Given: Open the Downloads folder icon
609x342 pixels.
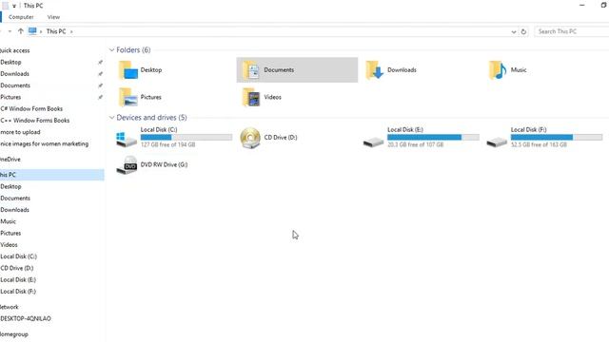Looking at the screenshot, I should [x=374, y=70].
